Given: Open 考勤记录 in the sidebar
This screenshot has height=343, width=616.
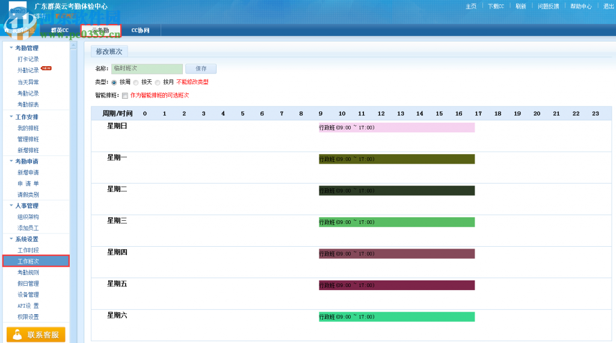Looking at the screenshot, I should [28, 93].
